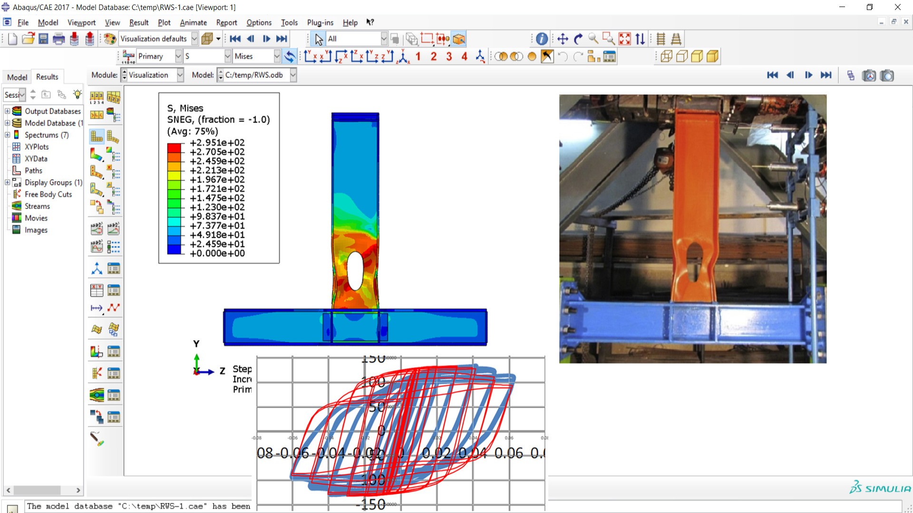Jump to first frame in top toolbar
Screen dimensions: 913x513
click(x=235, y=39)
